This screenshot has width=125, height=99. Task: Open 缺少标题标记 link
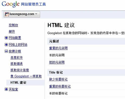tap(58, 79)
